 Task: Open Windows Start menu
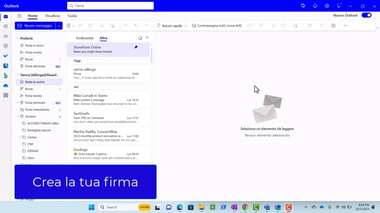tap(91, 207)
